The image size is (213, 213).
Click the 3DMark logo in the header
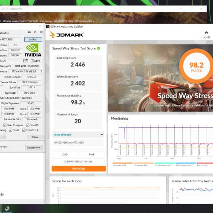tap(66, 35)
